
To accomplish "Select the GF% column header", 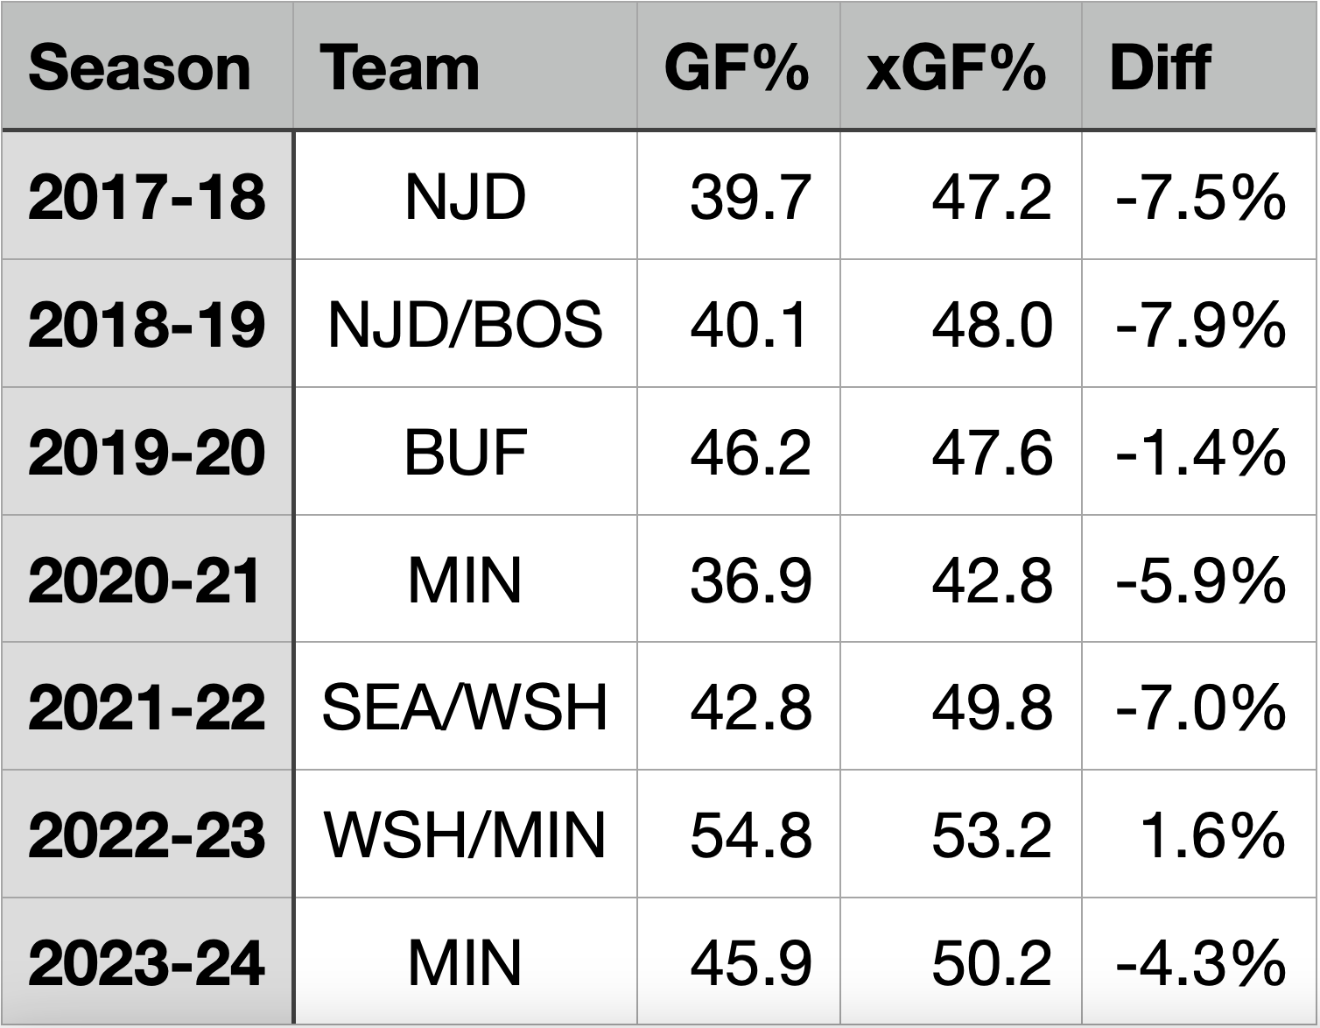I will click(x=736, y=67).
